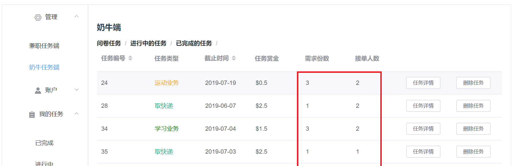View 任务详情 for task 24
This screenshot has height=166, width=513.
423,83
